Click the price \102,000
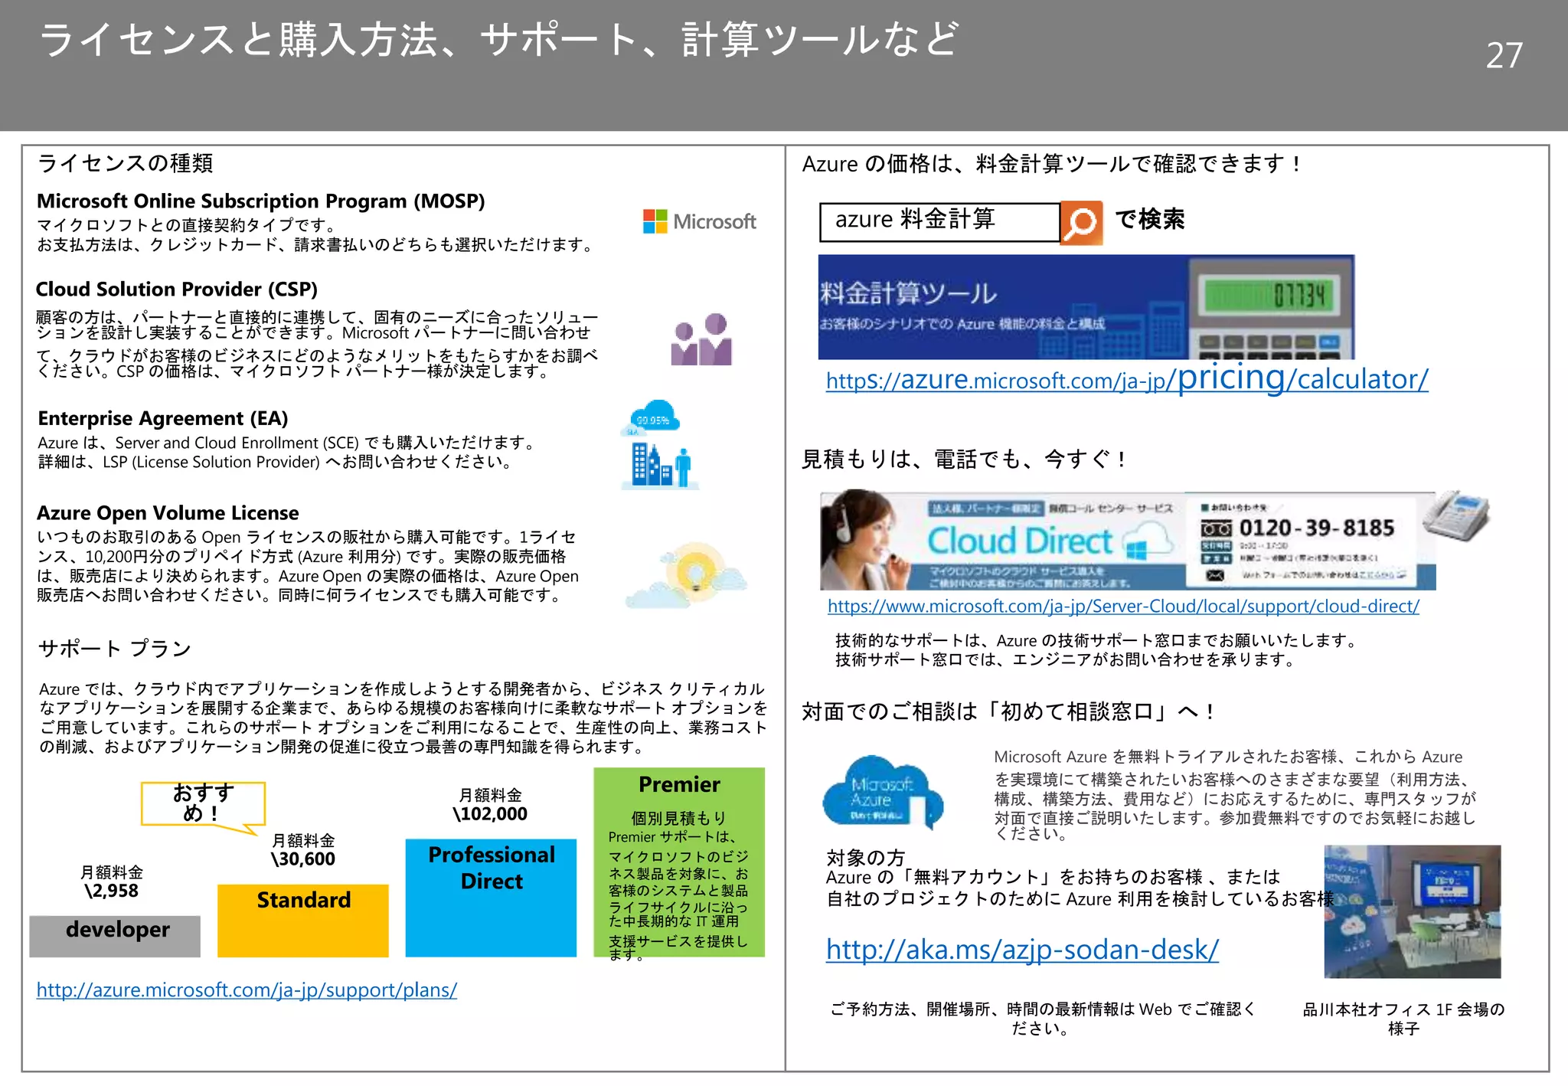 (490, 813)
